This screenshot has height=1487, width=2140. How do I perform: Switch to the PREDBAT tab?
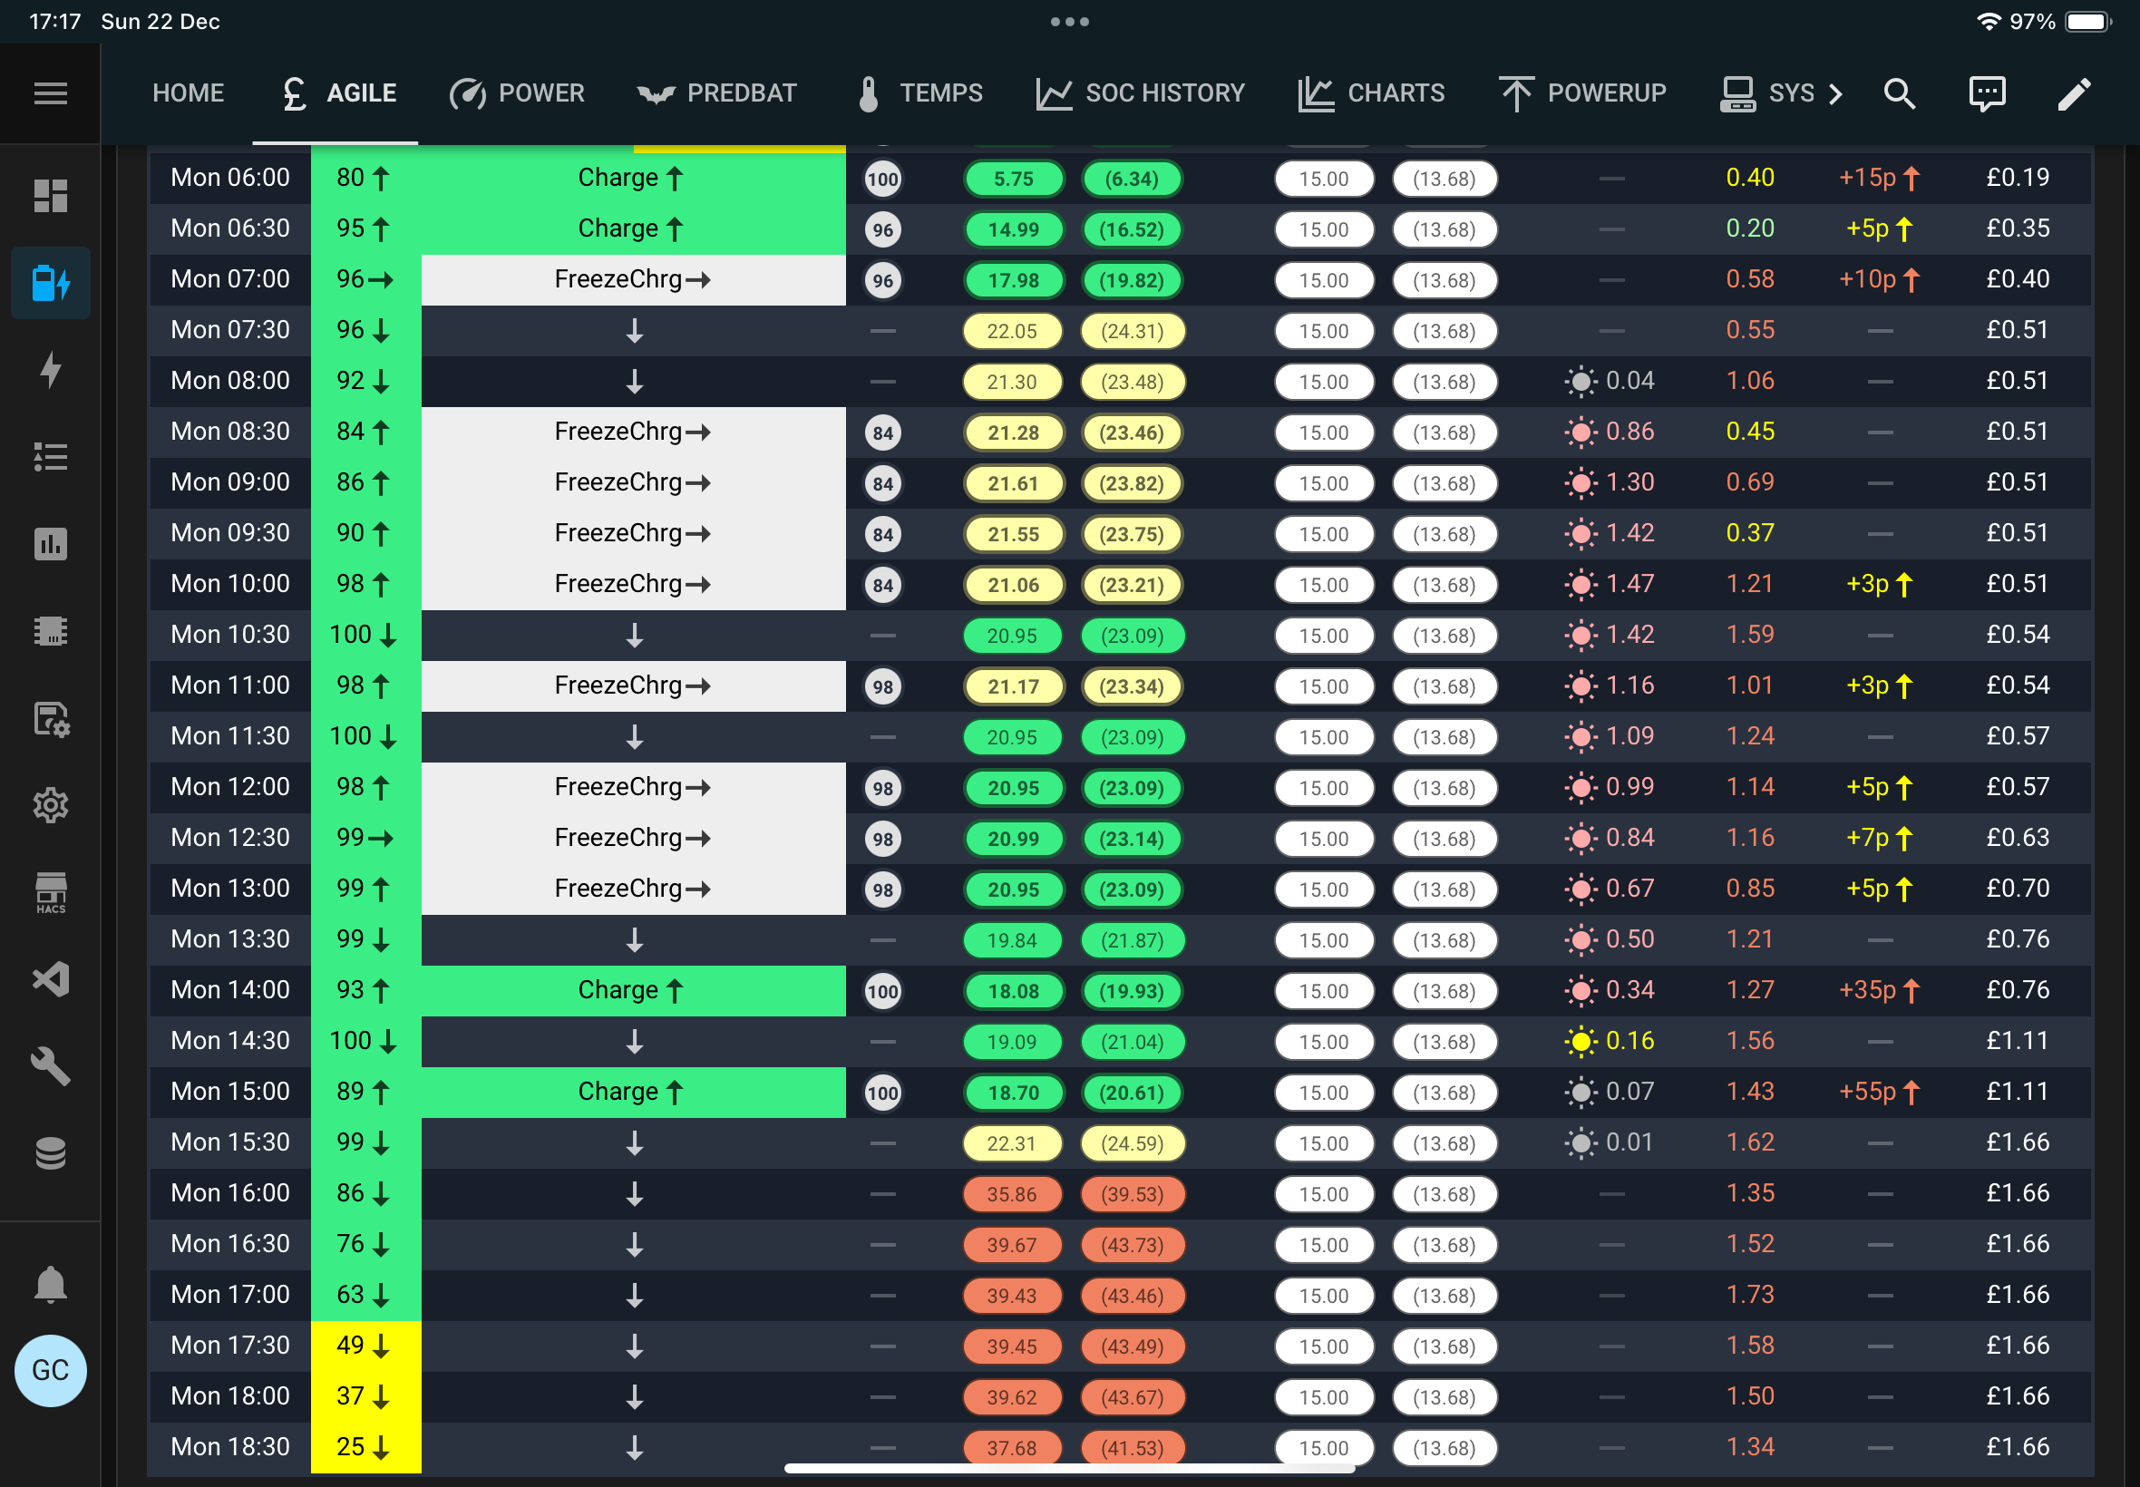[x=716, y=93]
